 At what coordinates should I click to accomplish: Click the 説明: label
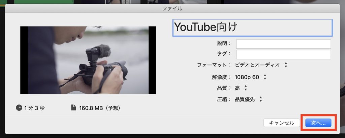(224, 43)
